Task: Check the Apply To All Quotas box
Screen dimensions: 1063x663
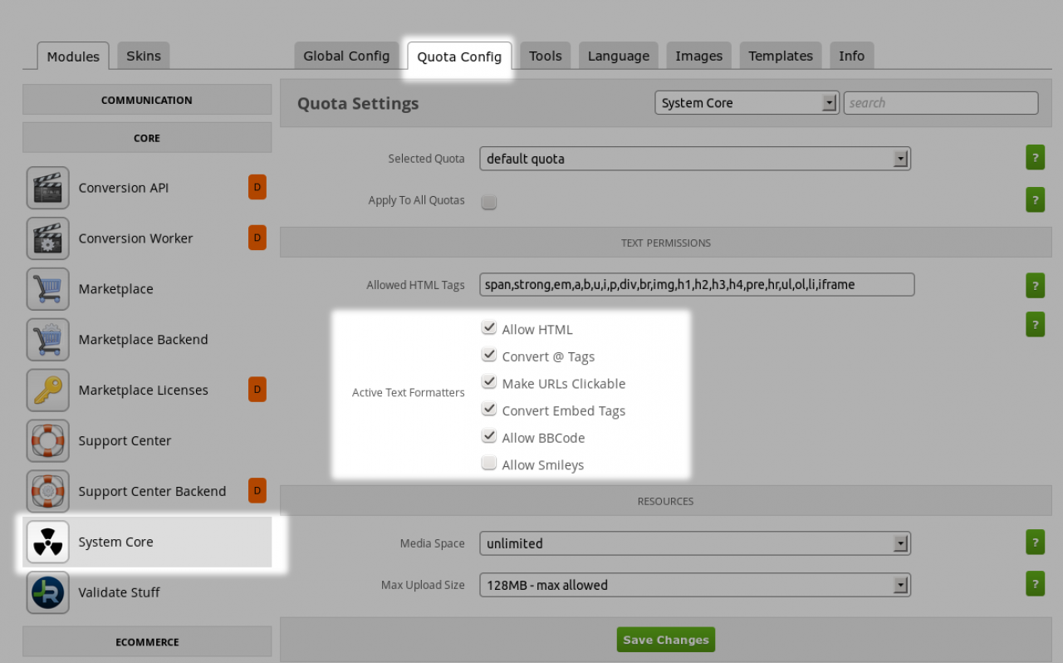Action: pos(489,201)
